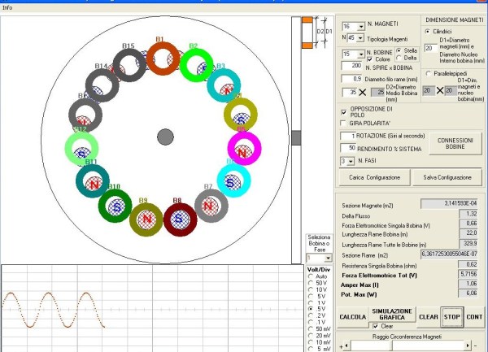The image size is (488, 352).
Task: Select the Delta connection radio button
Action: click(399, 59)
